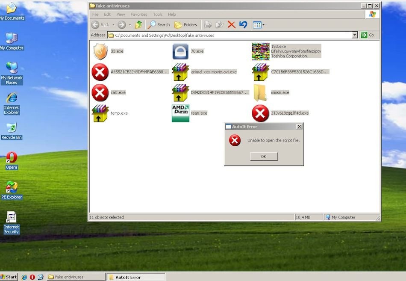Select the 33.exe shield icon
The height and width of the screenshot is (281, 406).
[100, 51]
